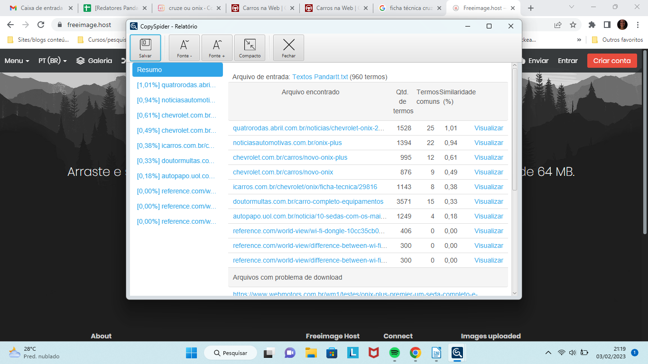The width and height of the screenshot is (648, 364).
Task: Open the Textos Pandartt.txt input file link
Action: pyautogui.click(x=320, y=77)
